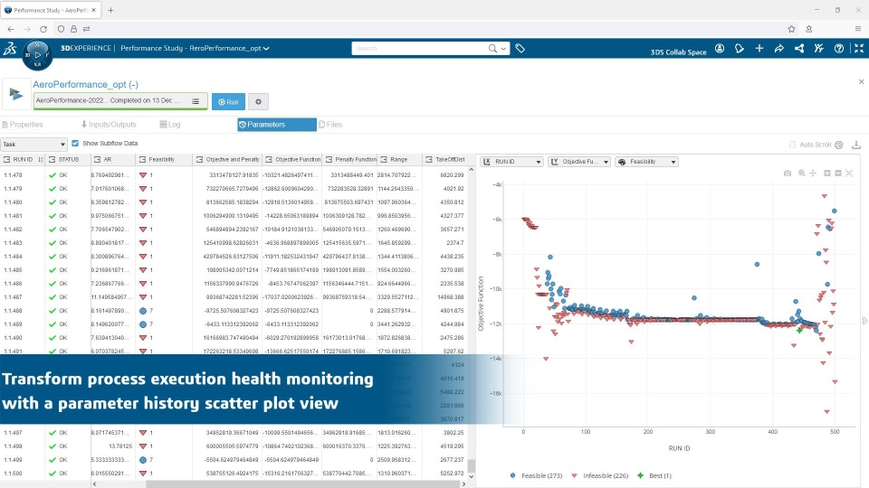This screenshot has width=869, height=488.
Task: Click 3DS Collab Space label
Action: pos(678,52)
